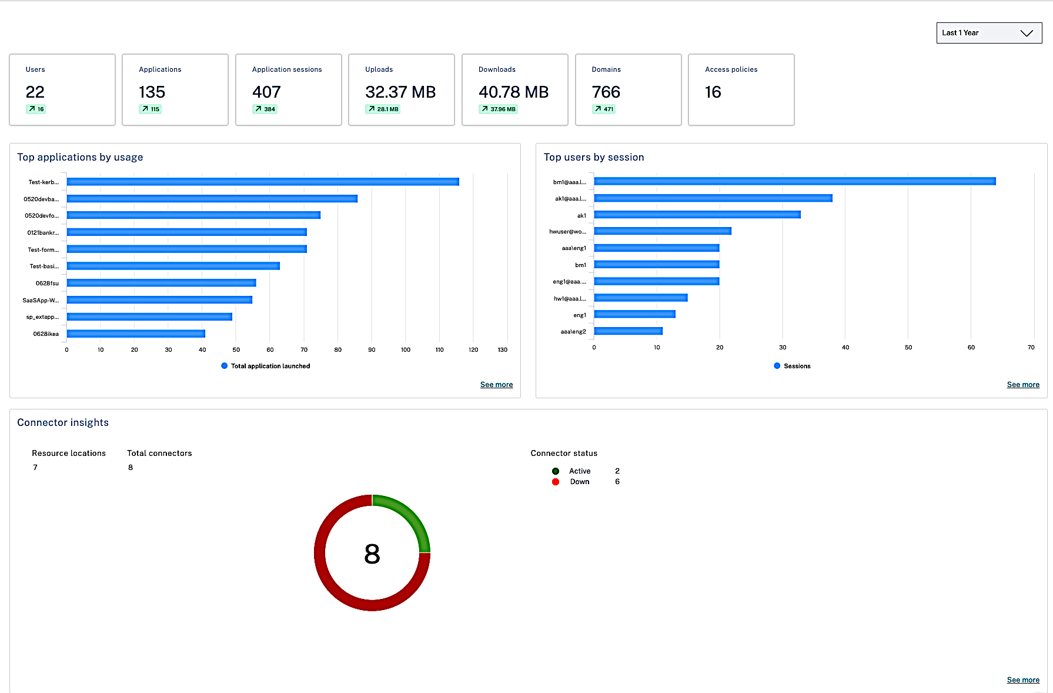
Task: Click the Test-kerb application usage bar
Action: pyautogui.click(x=262, y=182)
